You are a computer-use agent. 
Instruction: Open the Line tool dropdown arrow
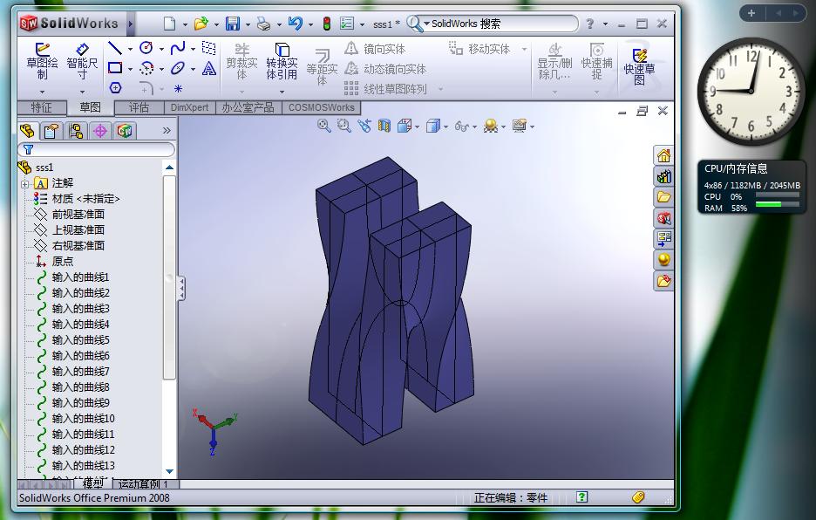pos(130,49)
